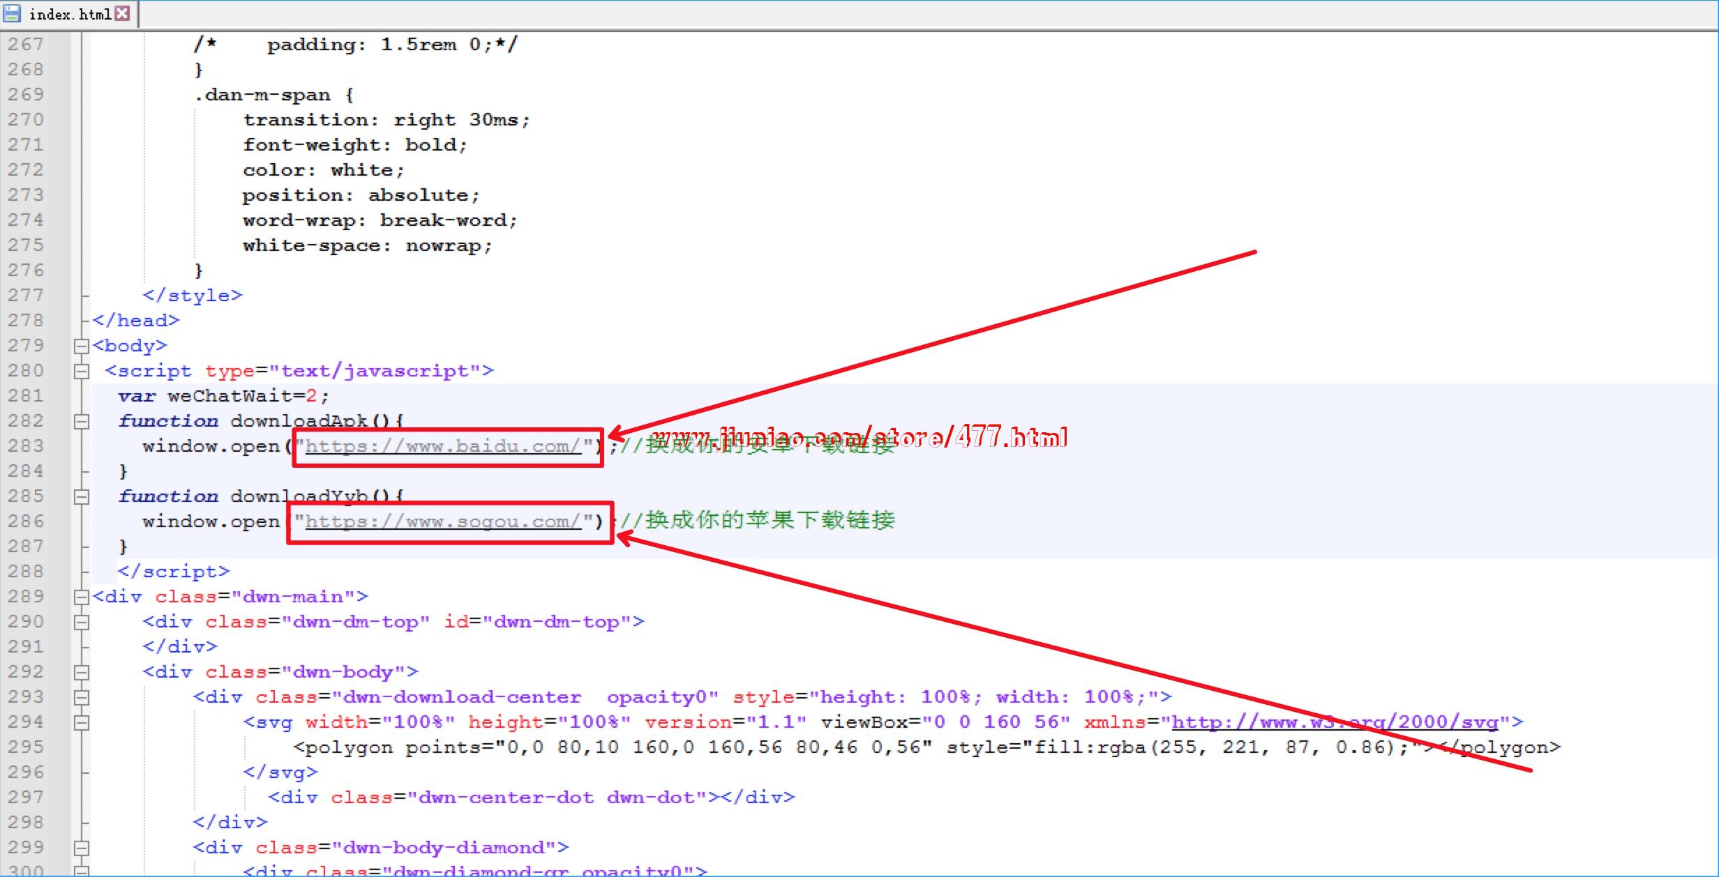
Task: Click the closing style tag text
Action: point(193,296)
